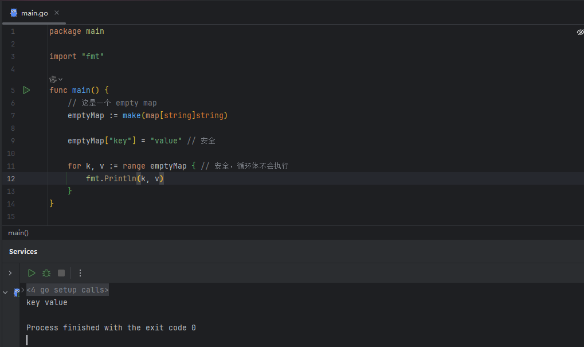Click the "value" string literal
This screenshot has height=347, width=584.
(166, 141)
